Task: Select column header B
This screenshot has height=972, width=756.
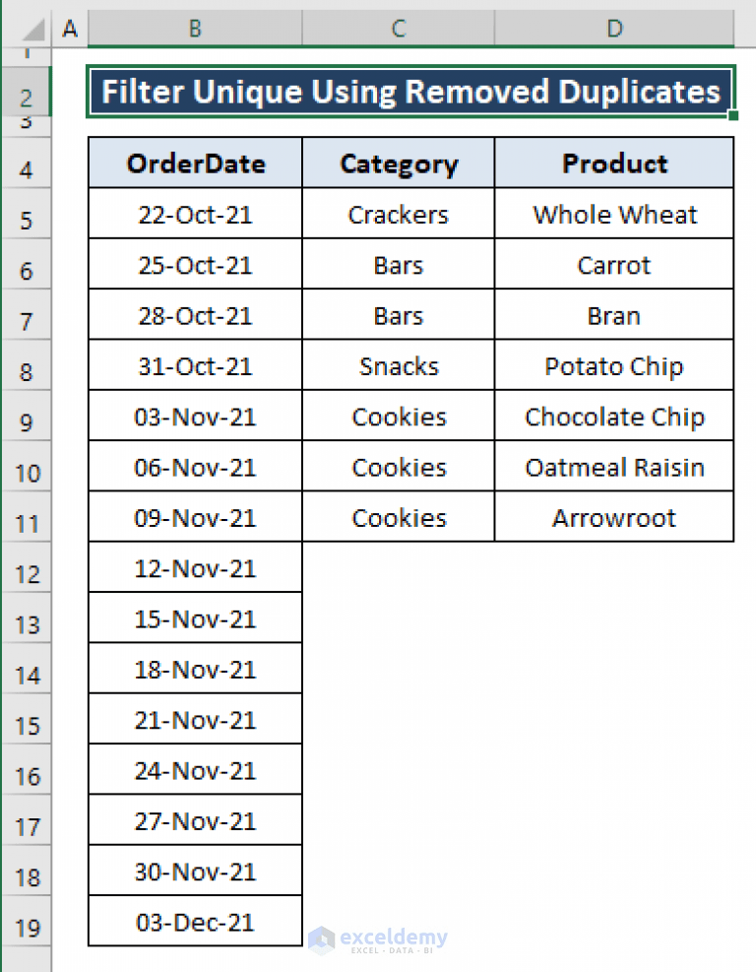Action: click(194, 29)
